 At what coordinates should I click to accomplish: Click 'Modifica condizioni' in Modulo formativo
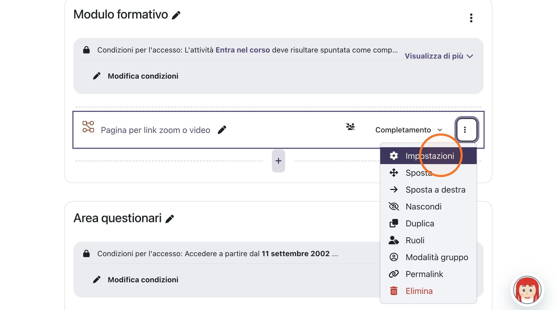[x=136, y=76]
